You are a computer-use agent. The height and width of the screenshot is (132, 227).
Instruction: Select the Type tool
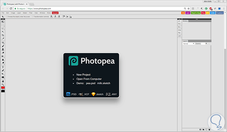(x=3, y=67)
